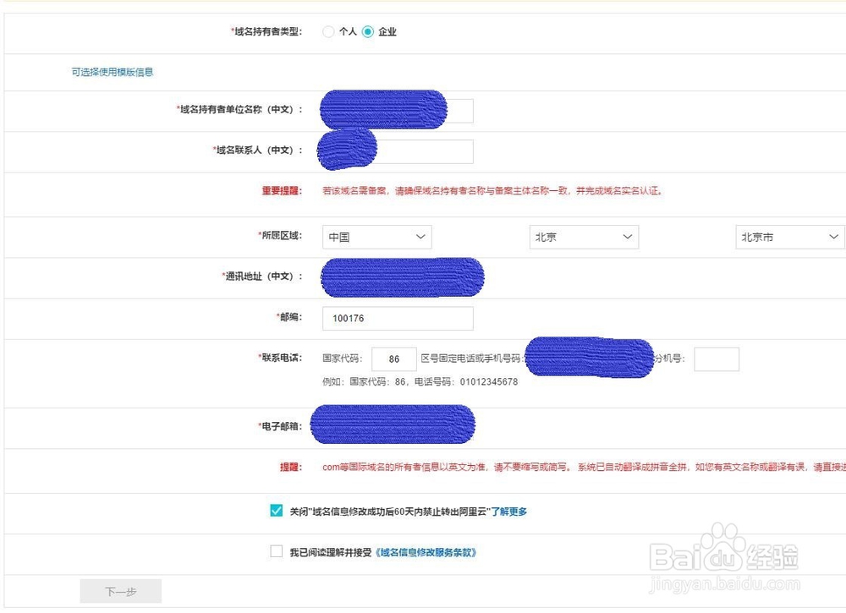
Task: Click the 下一步 button
Action: tap(121, 591)
